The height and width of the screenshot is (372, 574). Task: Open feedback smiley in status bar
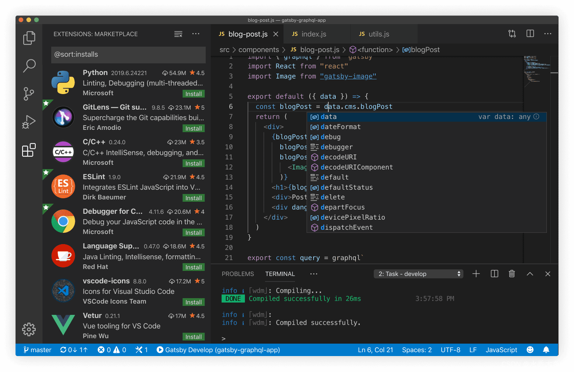point(530,350)
